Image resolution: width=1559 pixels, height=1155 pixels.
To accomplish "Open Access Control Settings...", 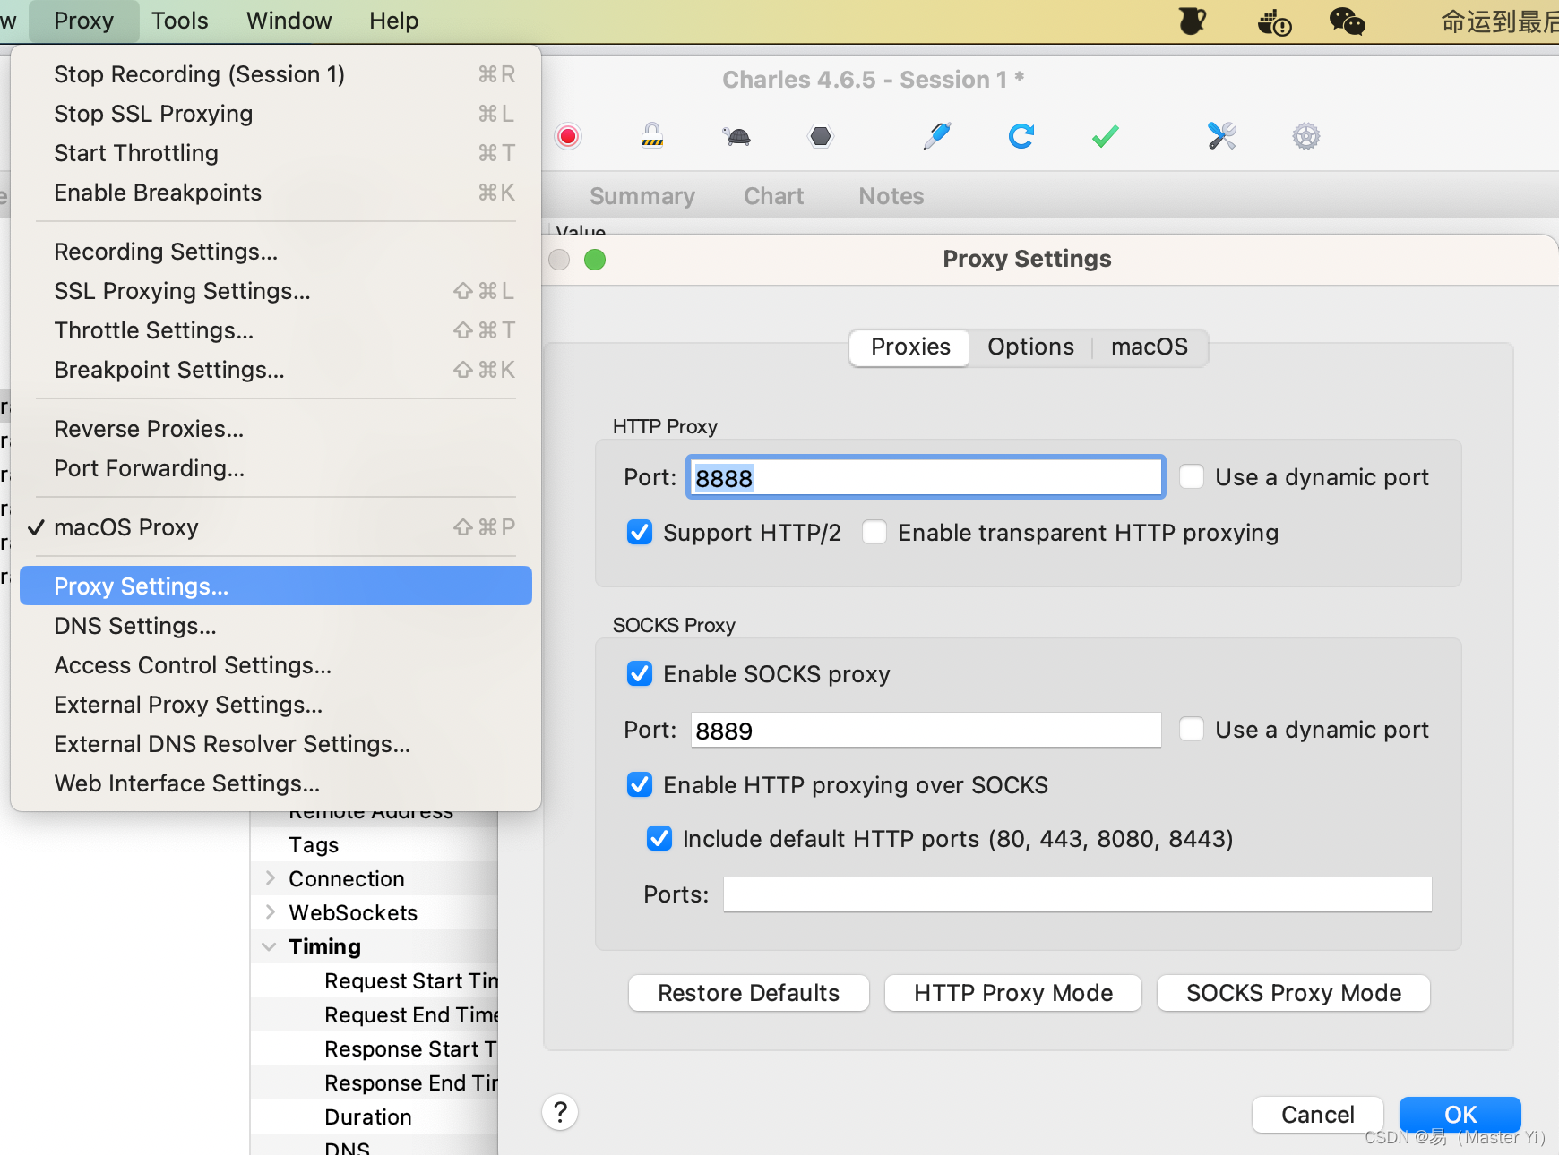I will pyautogui.click(x=276, y=665).
